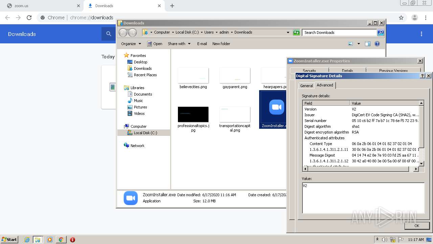This screenshot has width=433, height=244.
Task: Select Digest encryption algorithm row
Action: pos(361,132)
